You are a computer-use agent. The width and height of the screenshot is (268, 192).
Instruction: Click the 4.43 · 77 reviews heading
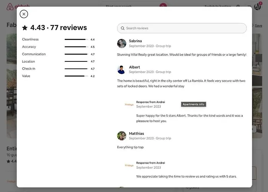click(x=59, y=28)
